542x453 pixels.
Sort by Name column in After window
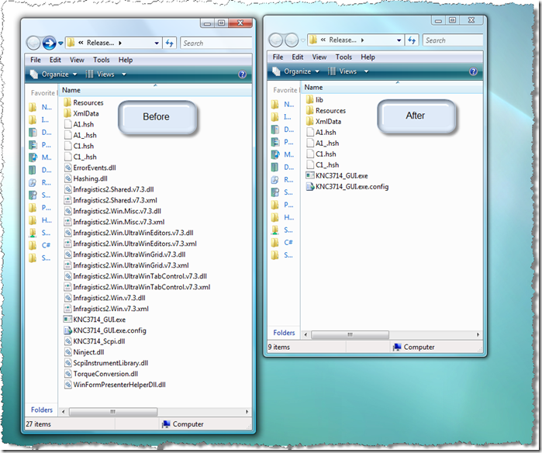pos(392,88)
